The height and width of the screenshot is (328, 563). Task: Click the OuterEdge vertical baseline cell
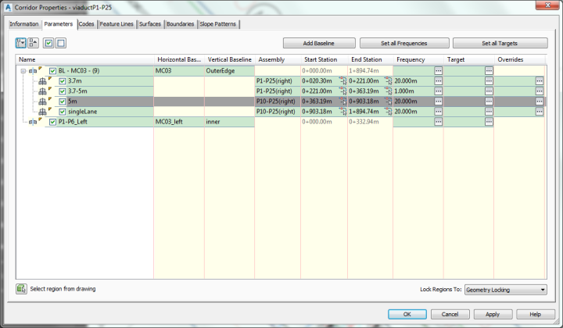(229, 70)
